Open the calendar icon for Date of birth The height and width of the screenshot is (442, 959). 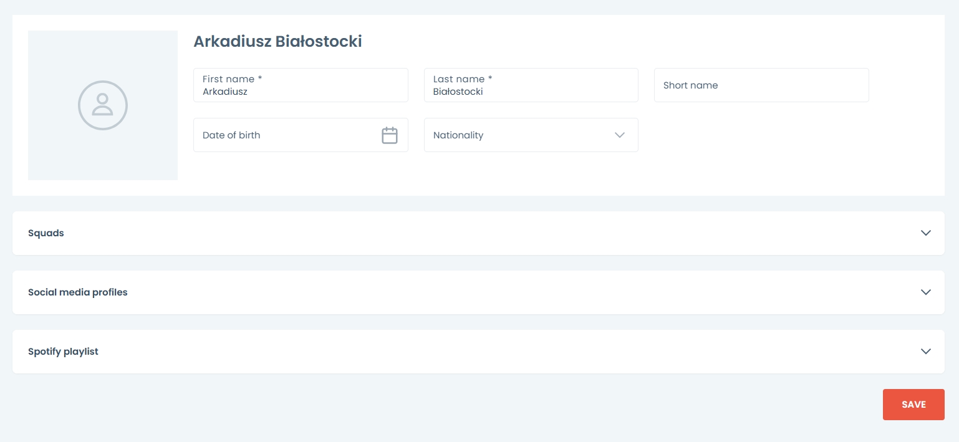[390, 135]
